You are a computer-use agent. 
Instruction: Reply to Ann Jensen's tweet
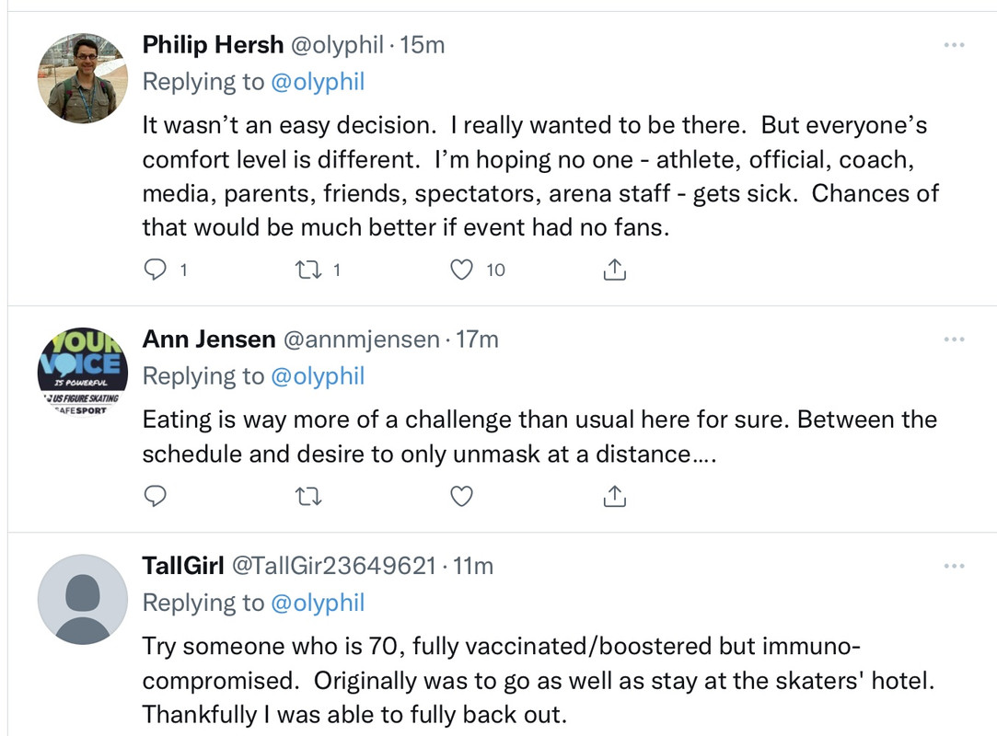tap(156, 496)
